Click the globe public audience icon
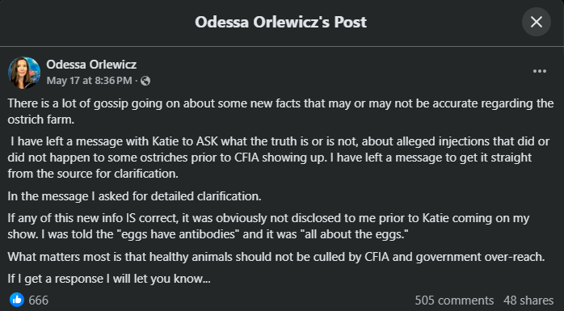The height and width of the screenshot is (311, 564). [x=145, y=81]
